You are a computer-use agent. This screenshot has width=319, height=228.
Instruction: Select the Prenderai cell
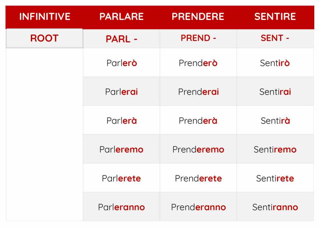tap(198, 92)
